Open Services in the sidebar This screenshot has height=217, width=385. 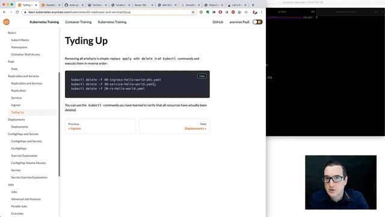tap(16, 98)
